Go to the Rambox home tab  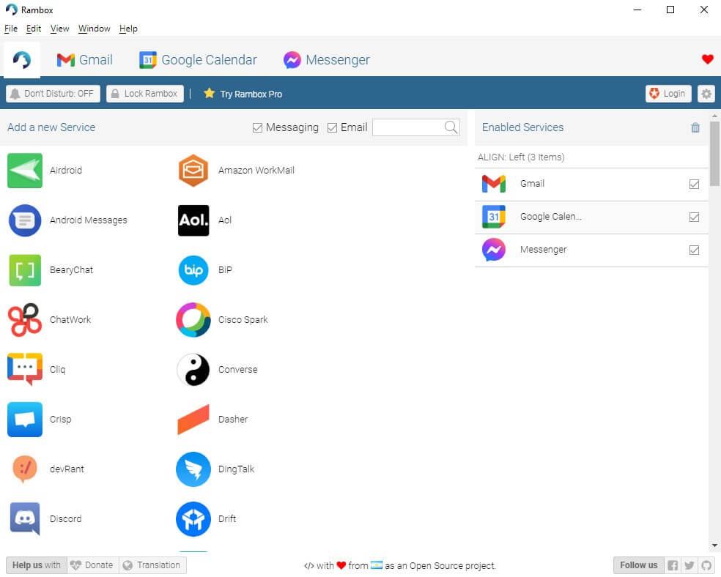(21, 60)
